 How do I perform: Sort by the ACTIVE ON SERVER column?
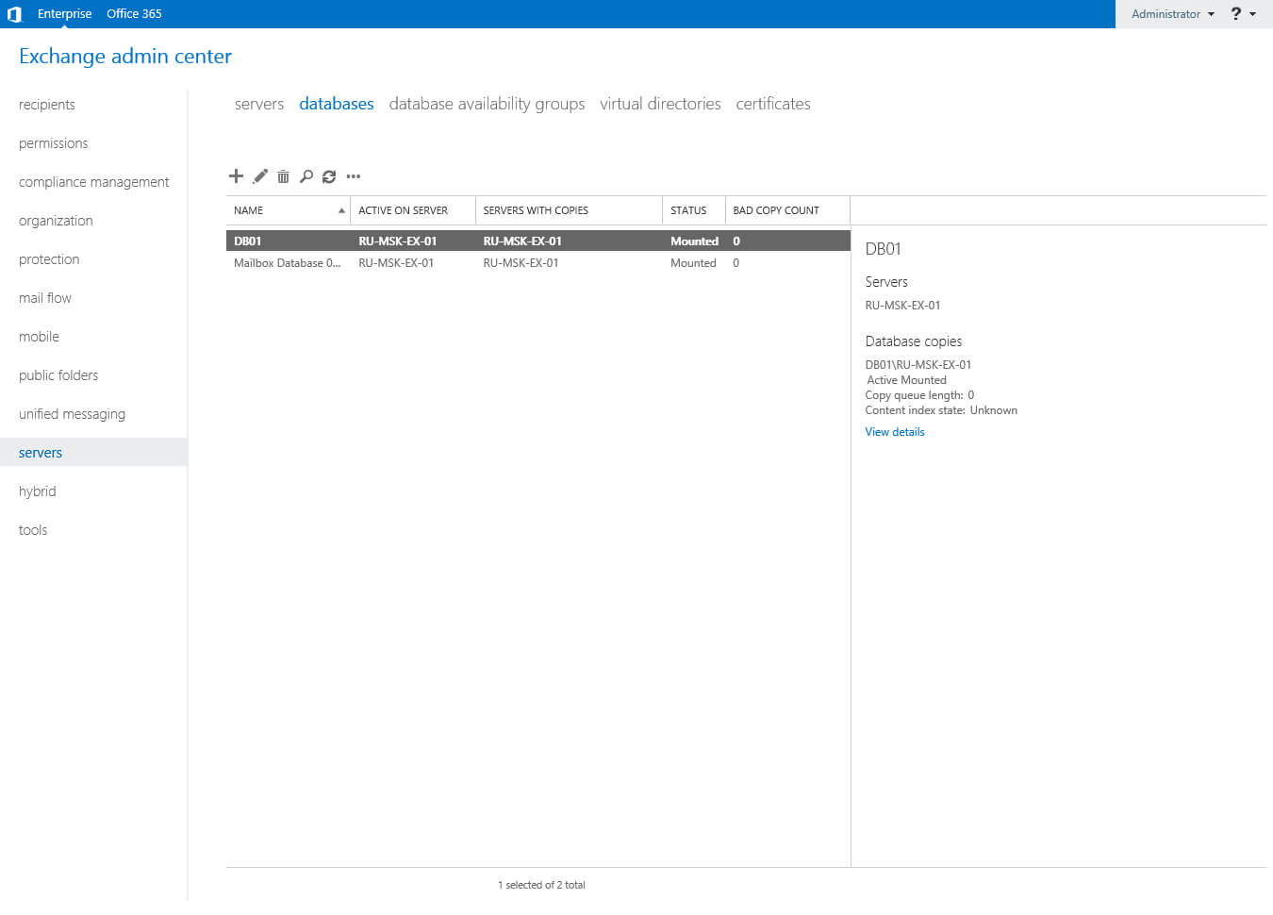click(x=413, y=210)
